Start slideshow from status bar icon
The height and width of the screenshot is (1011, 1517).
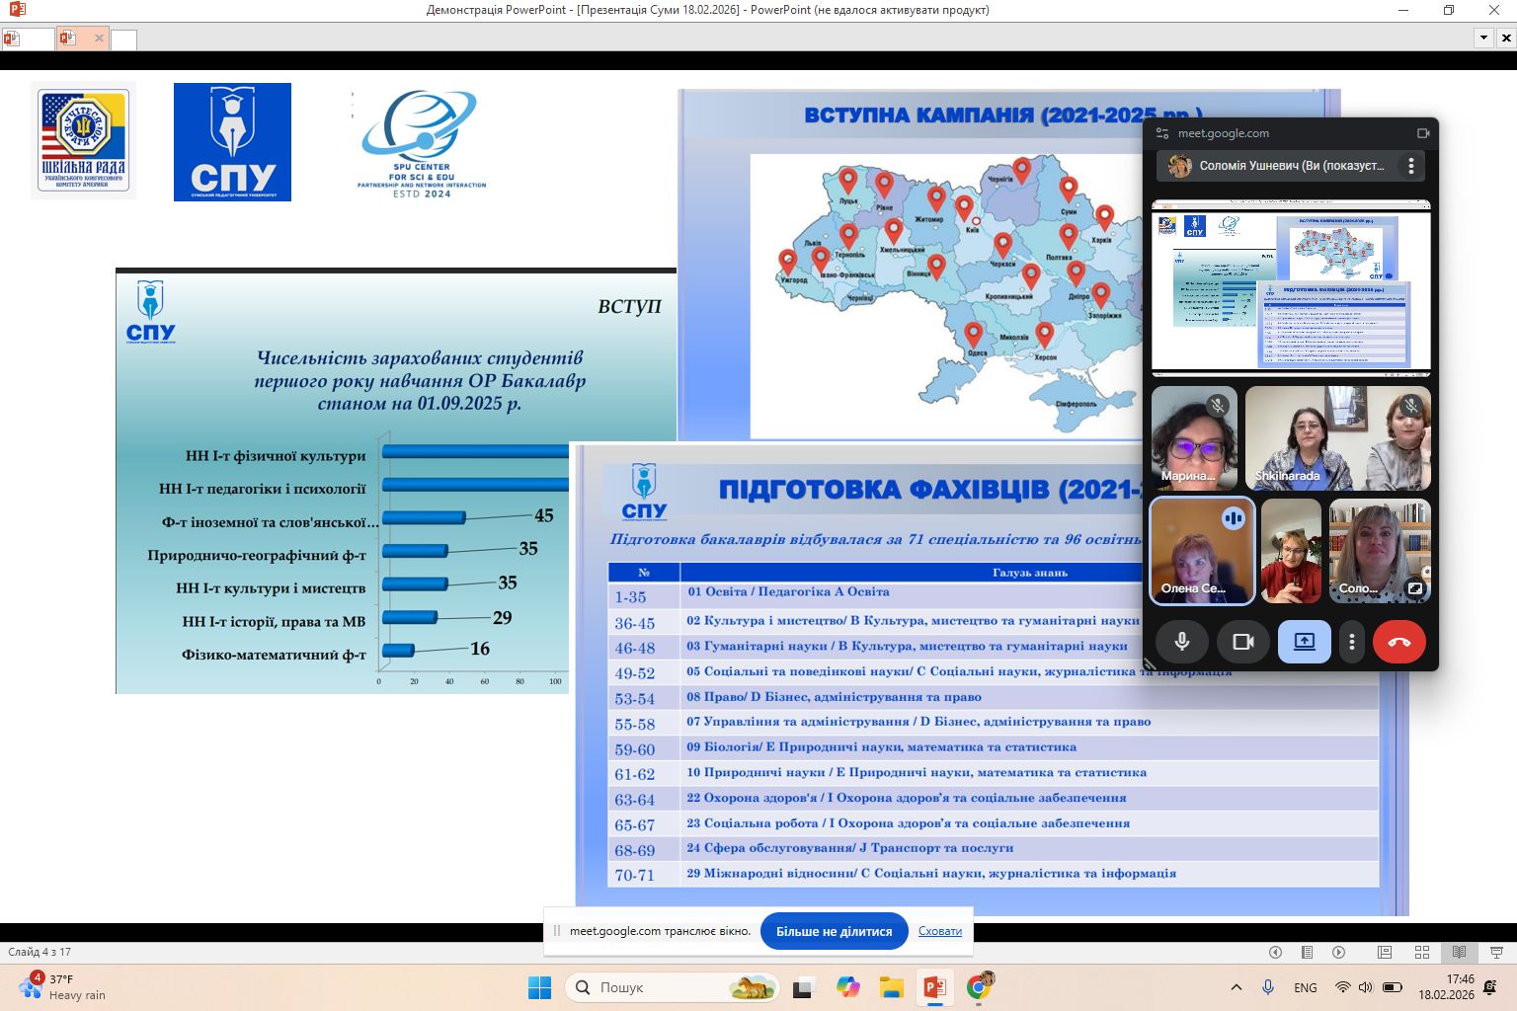pyautogui.click(x=1496, y=953)
